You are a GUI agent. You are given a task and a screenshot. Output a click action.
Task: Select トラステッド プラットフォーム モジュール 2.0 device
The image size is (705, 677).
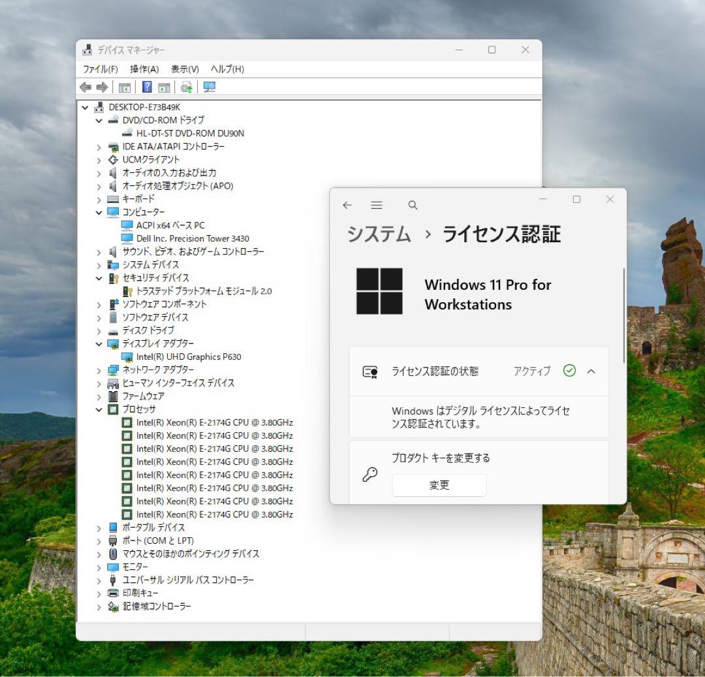click(x=204, y=291)
